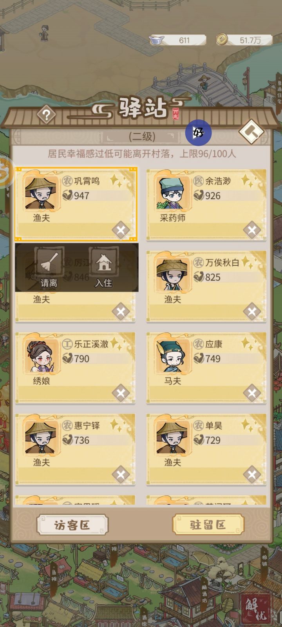Switch to the 访客区 tab

[72, 525]
